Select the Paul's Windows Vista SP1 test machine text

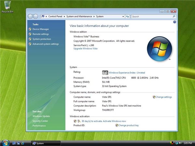point(122,106)
